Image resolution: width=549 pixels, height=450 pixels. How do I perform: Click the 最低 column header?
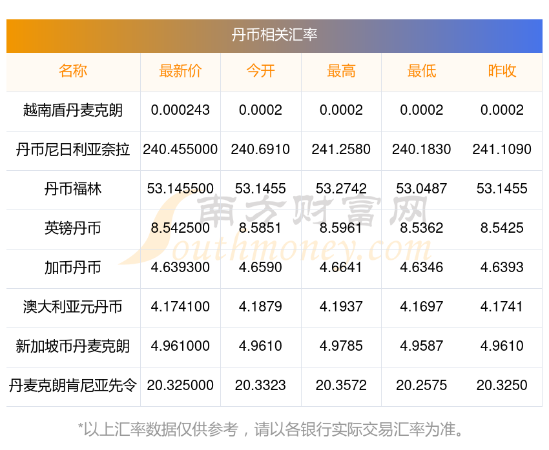coord(422,71)
